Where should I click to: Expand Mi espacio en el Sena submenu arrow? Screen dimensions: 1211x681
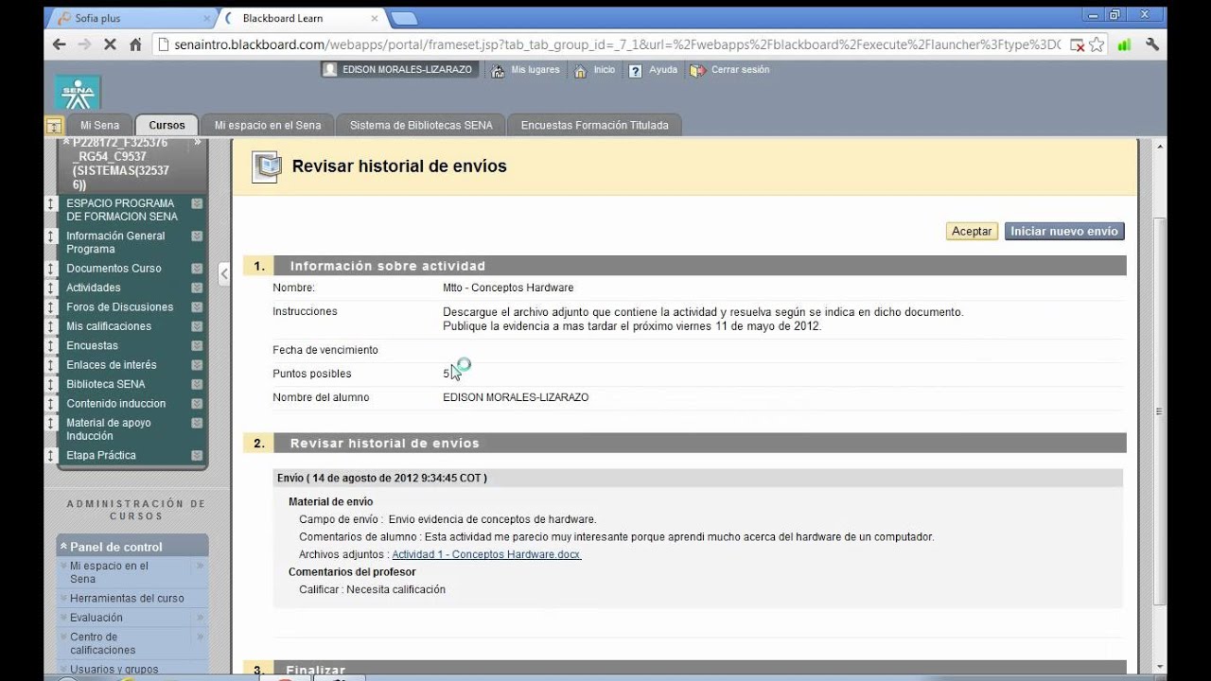click(200, 567)
